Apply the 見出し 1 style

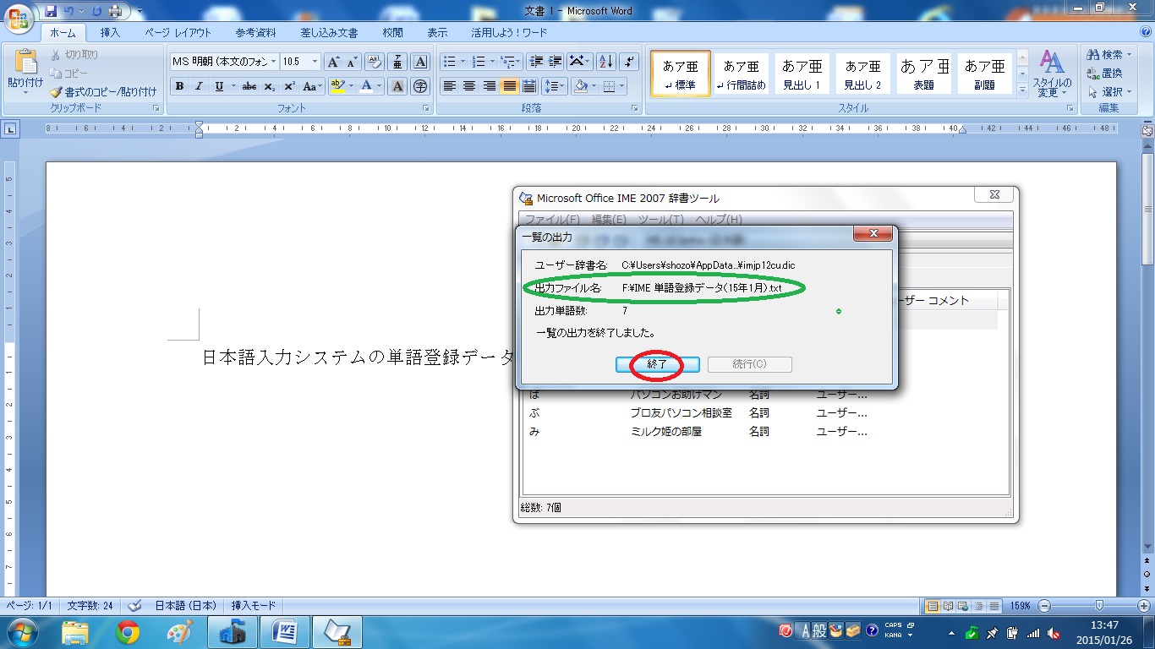coord(802,74)
